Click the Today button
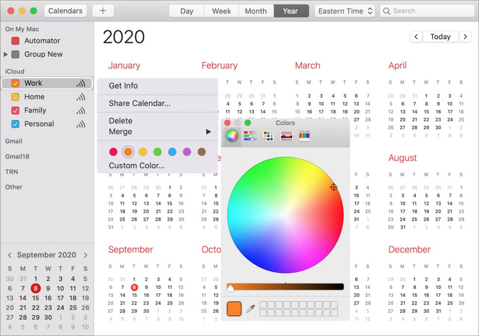The width and height of the screenshot is (479, 336). coord(440,37)
